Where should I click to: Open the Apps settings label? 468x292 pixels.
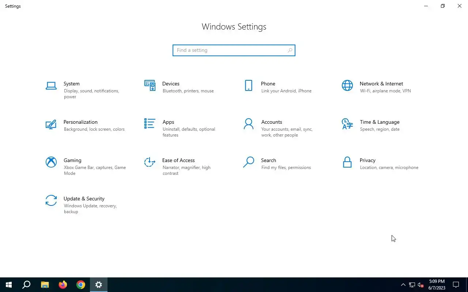(x=168, y=122)
